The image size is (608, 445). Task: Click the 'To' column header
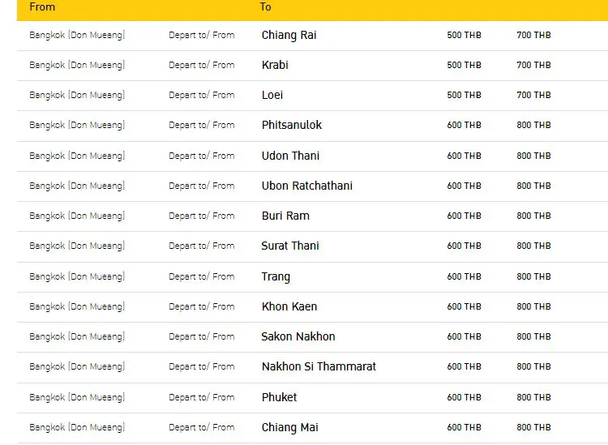[x=266, y=7]
